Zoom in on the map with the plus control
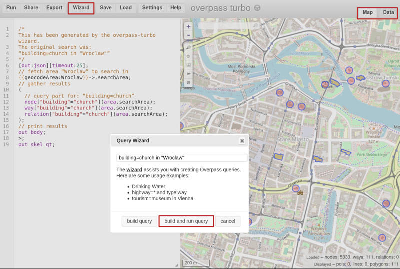Screen dimensions: 400x269 pyautogui.click(x=189, y=27)
